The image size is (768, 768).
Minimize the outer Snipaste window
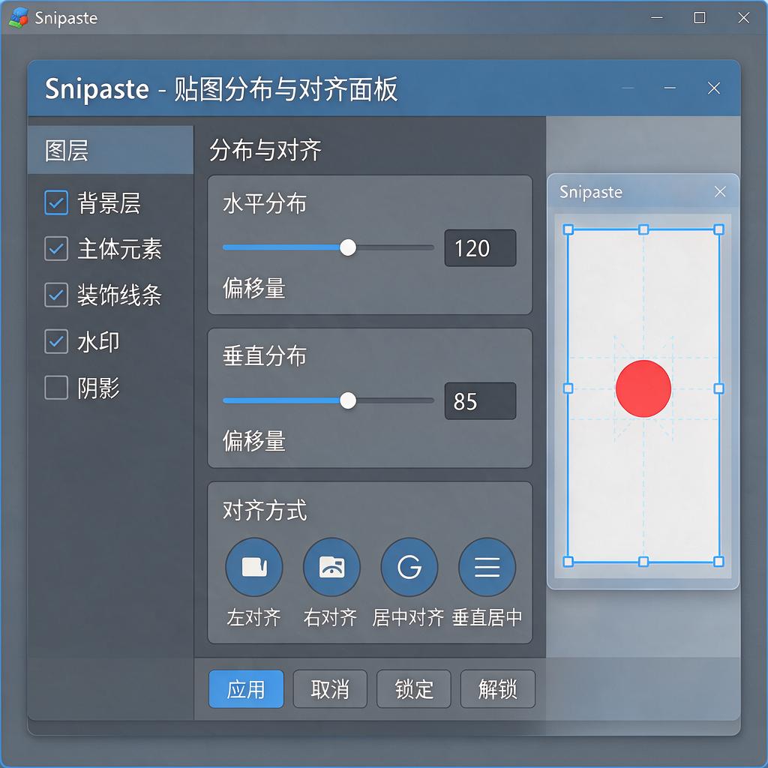[x=656, y=18]
